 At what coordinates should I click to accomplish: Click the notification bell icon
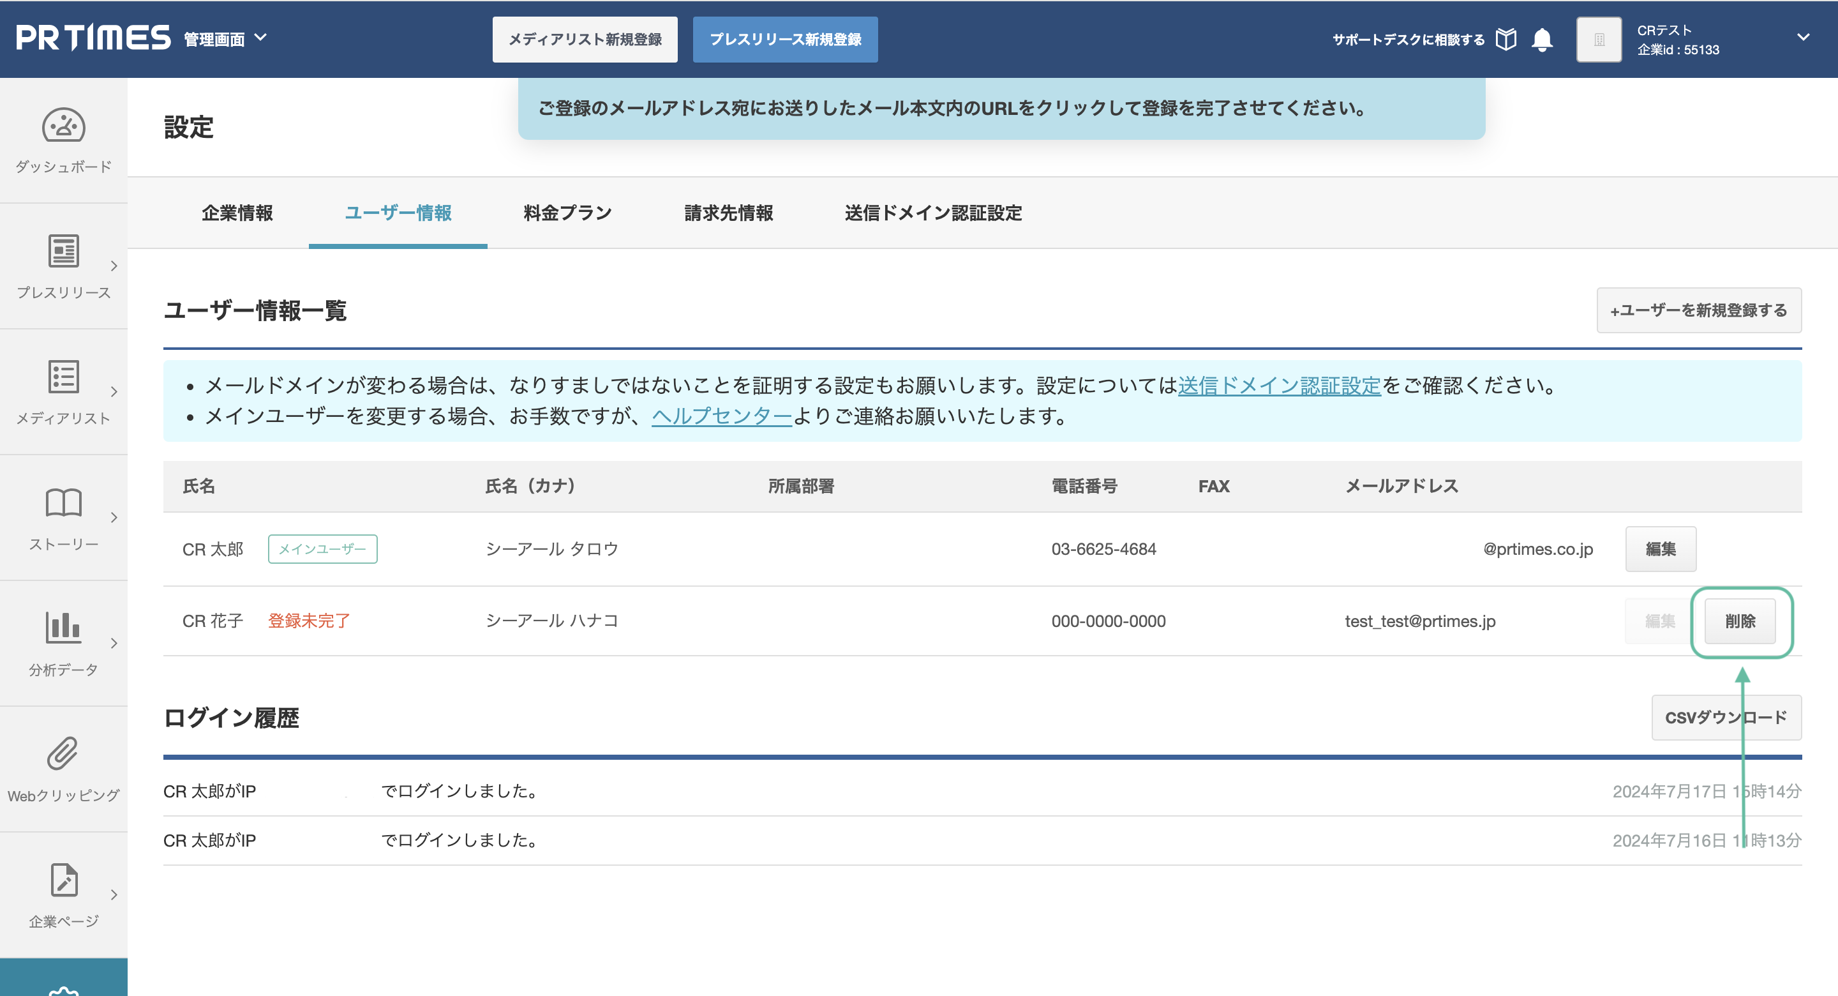[1542, 40]
